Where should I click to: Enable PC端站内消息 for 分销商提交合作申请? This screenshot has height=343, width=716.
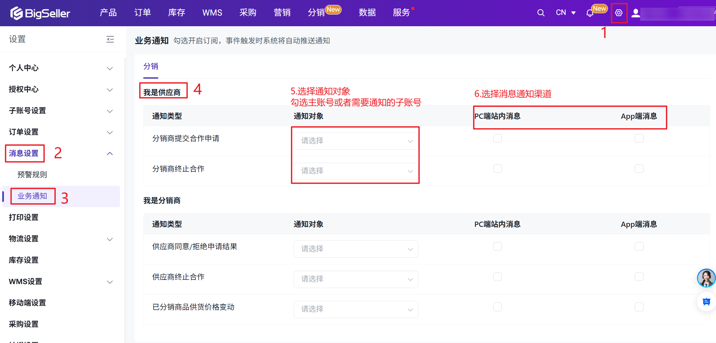[x=497, y=138]
